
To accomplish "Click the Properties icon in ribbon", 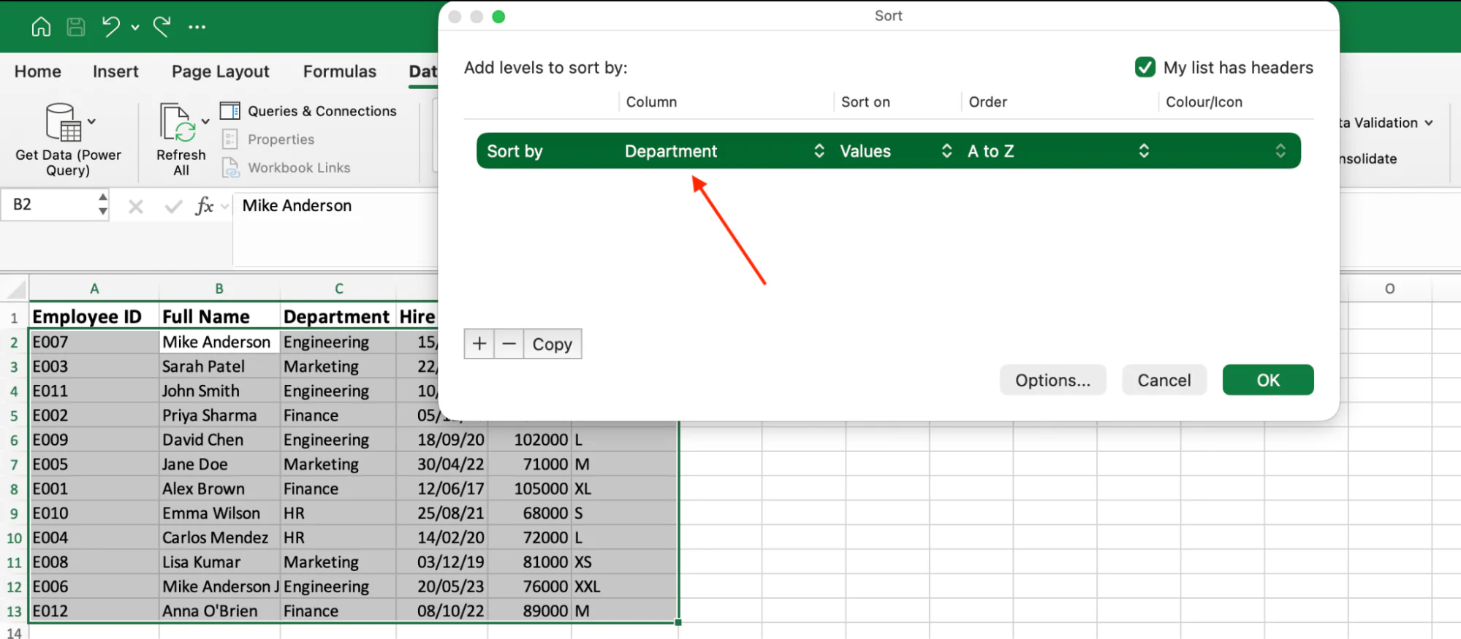I will 229,139.
